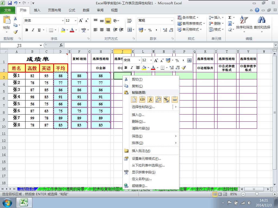Click Center align on mini toolbar
The height and width of the screenshot is (208, 278).
pos(138,67)
